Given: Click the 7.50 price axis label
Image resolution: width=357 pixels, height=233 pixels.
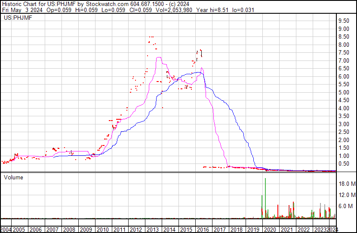Looking at the screenshot, I should pyautogui.click(x=344, y=53).
